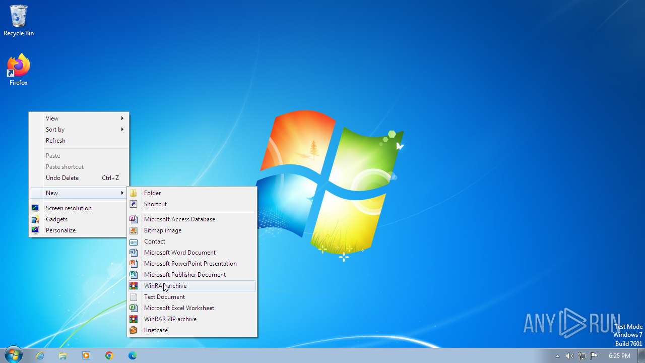Image resolution: width=645 pixels, height=363 pixels.
Task: Click the Show desktop button
Action: pos(641,356)
